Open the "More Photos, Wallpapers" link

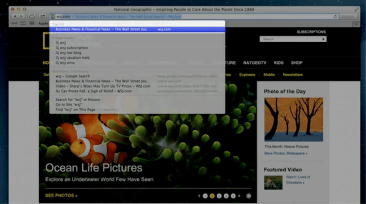pyautogui.click(x=286, y=153)
